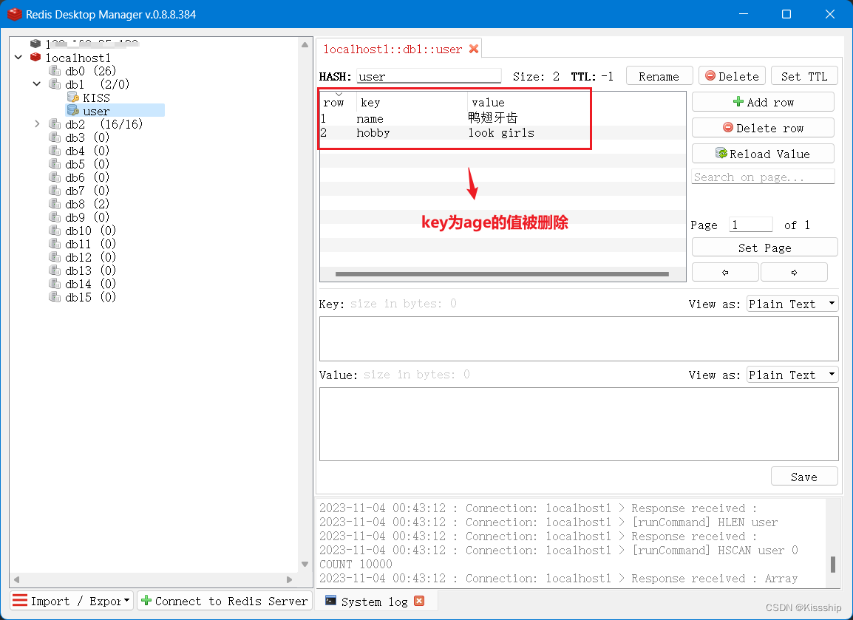This screenshot has width=853, height=620.
Task: Close the System log tab
Action: point(419,601)
